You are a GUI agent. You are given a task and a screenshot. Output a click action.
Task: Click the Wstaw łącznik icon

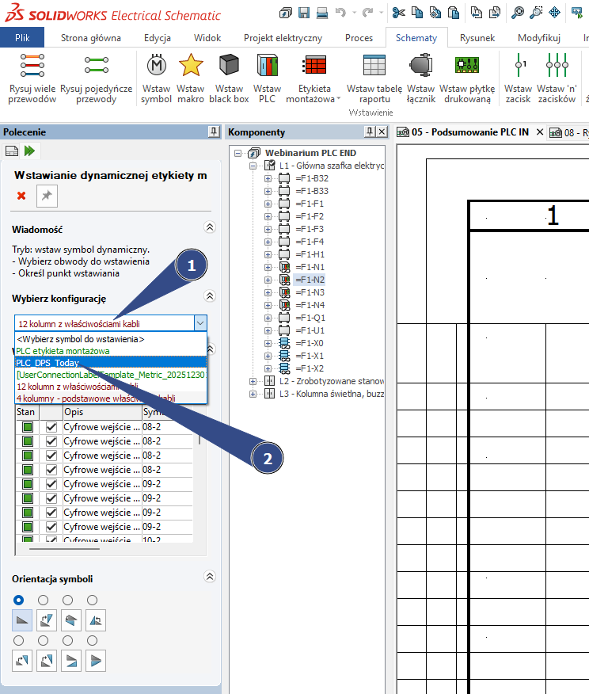pos(420,66)
